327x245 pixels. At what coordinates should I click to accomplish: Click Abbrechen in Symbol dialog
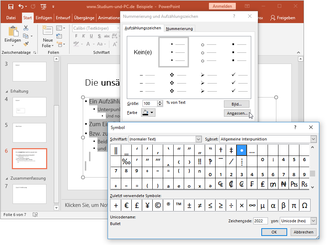[304, 232]
